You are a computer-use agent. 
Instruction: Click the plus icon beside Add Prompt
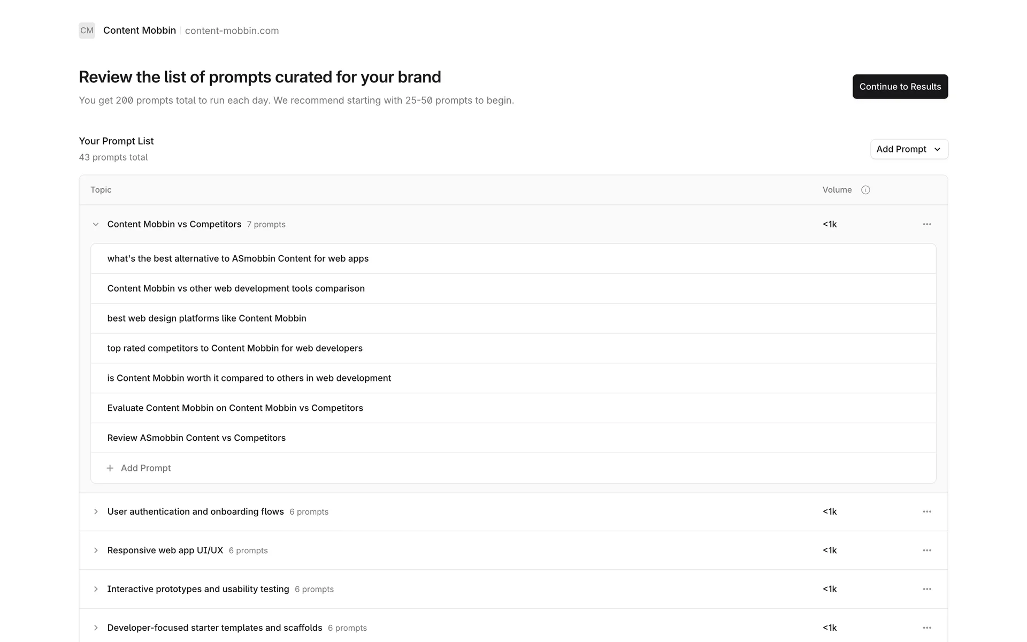point(110,468)
